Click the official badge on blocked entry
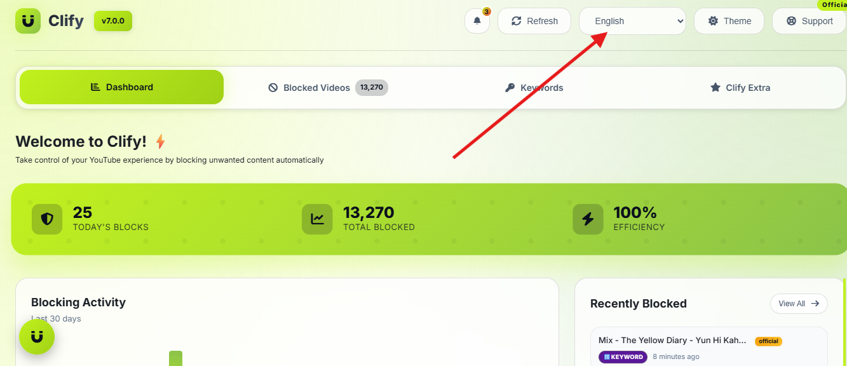Viewport: 847px width, 366px height. (x=768, y=341)
